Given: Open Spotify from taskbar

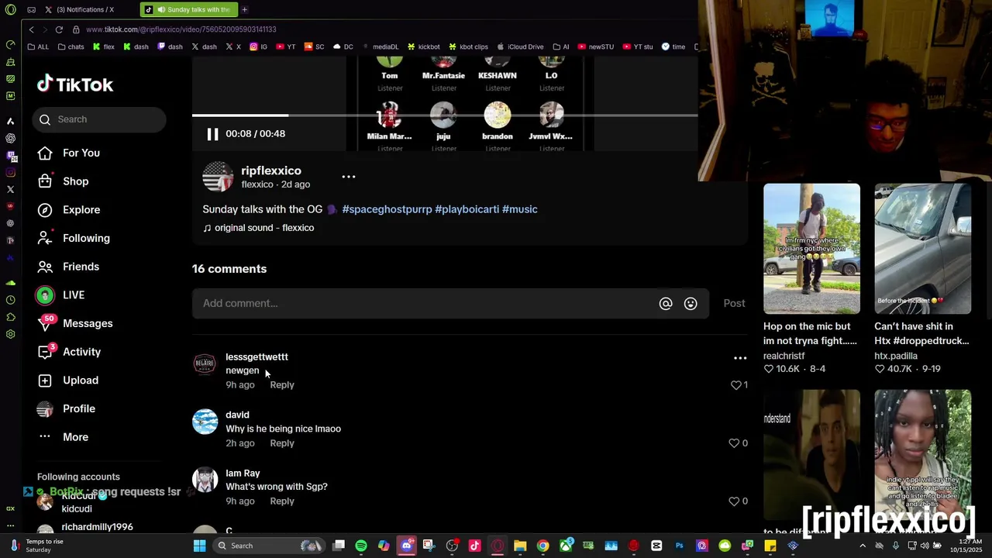Looking at the screenshot, I should 361,546.
